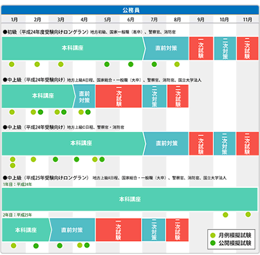Click the 公務員 header title
260x255 pixels.
(131, 10)
